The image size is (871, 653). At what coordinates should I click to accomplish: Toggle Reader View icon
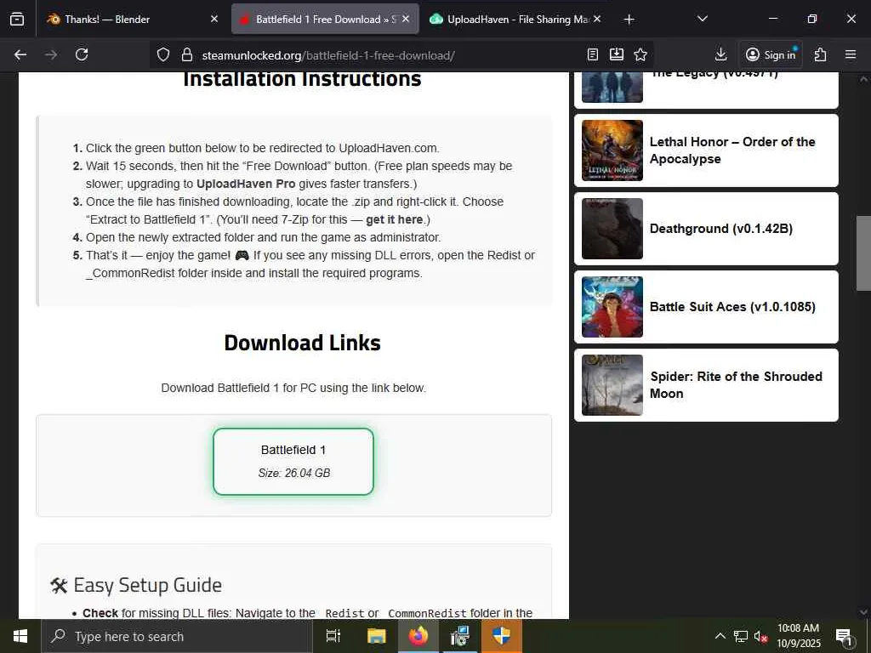click(593, 54)
